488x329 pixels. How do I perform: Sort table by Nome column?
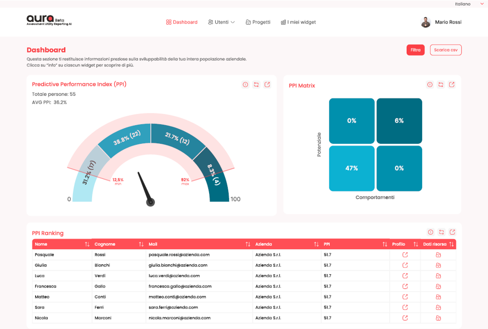tap(87, 244)
